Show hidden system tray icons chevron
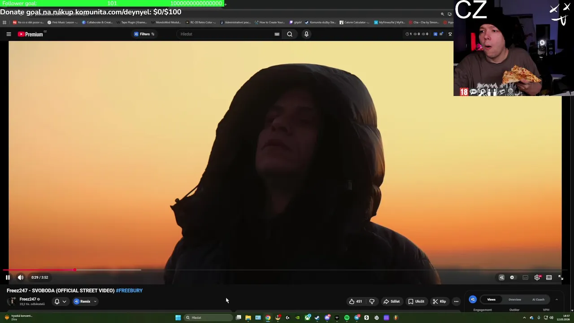This screenshot has height=323, width=574. coord(524,318)
